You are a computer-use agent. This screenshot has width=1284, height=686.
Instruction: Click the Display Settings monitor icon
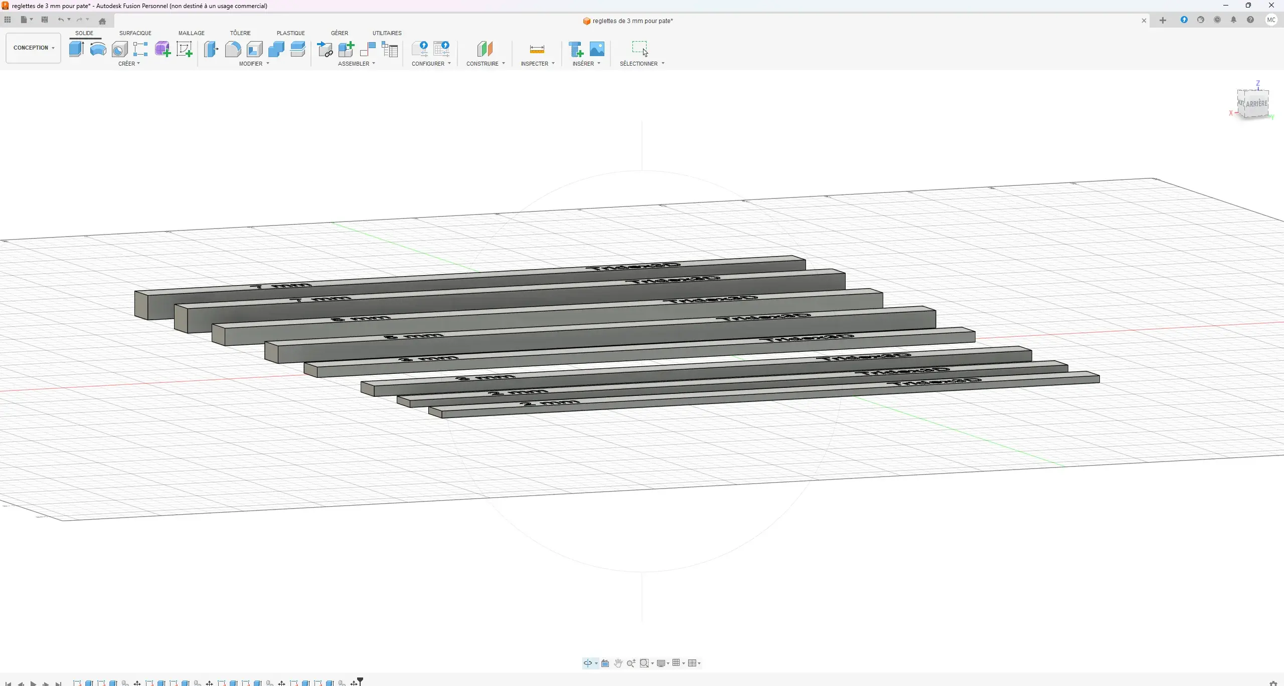[661, 663]
